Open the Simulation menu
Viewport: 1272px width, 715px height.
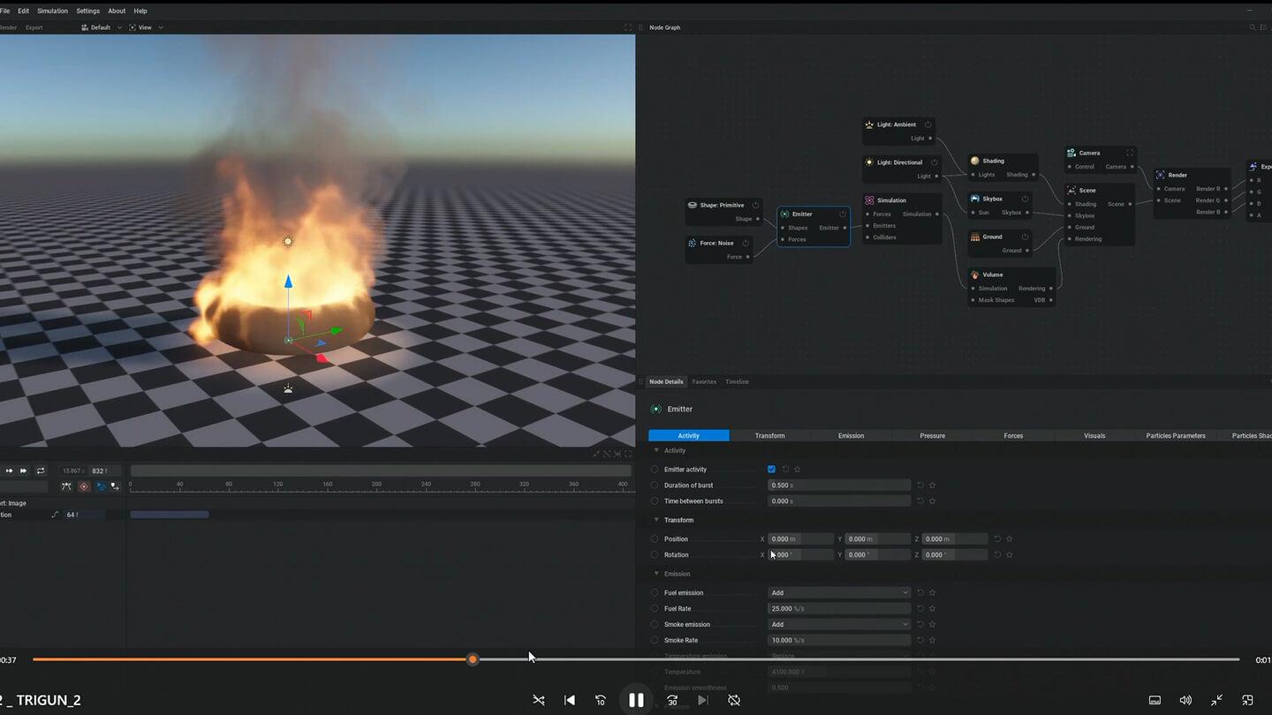pos(52,11)
